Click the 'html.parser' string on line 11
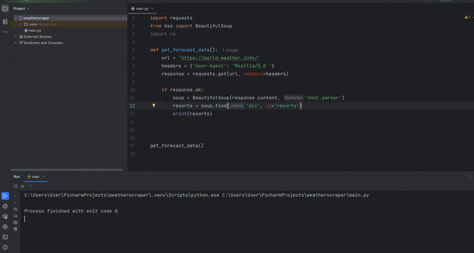Image resolution: width=474 pixels, height=253 pixels. [323, 98]
